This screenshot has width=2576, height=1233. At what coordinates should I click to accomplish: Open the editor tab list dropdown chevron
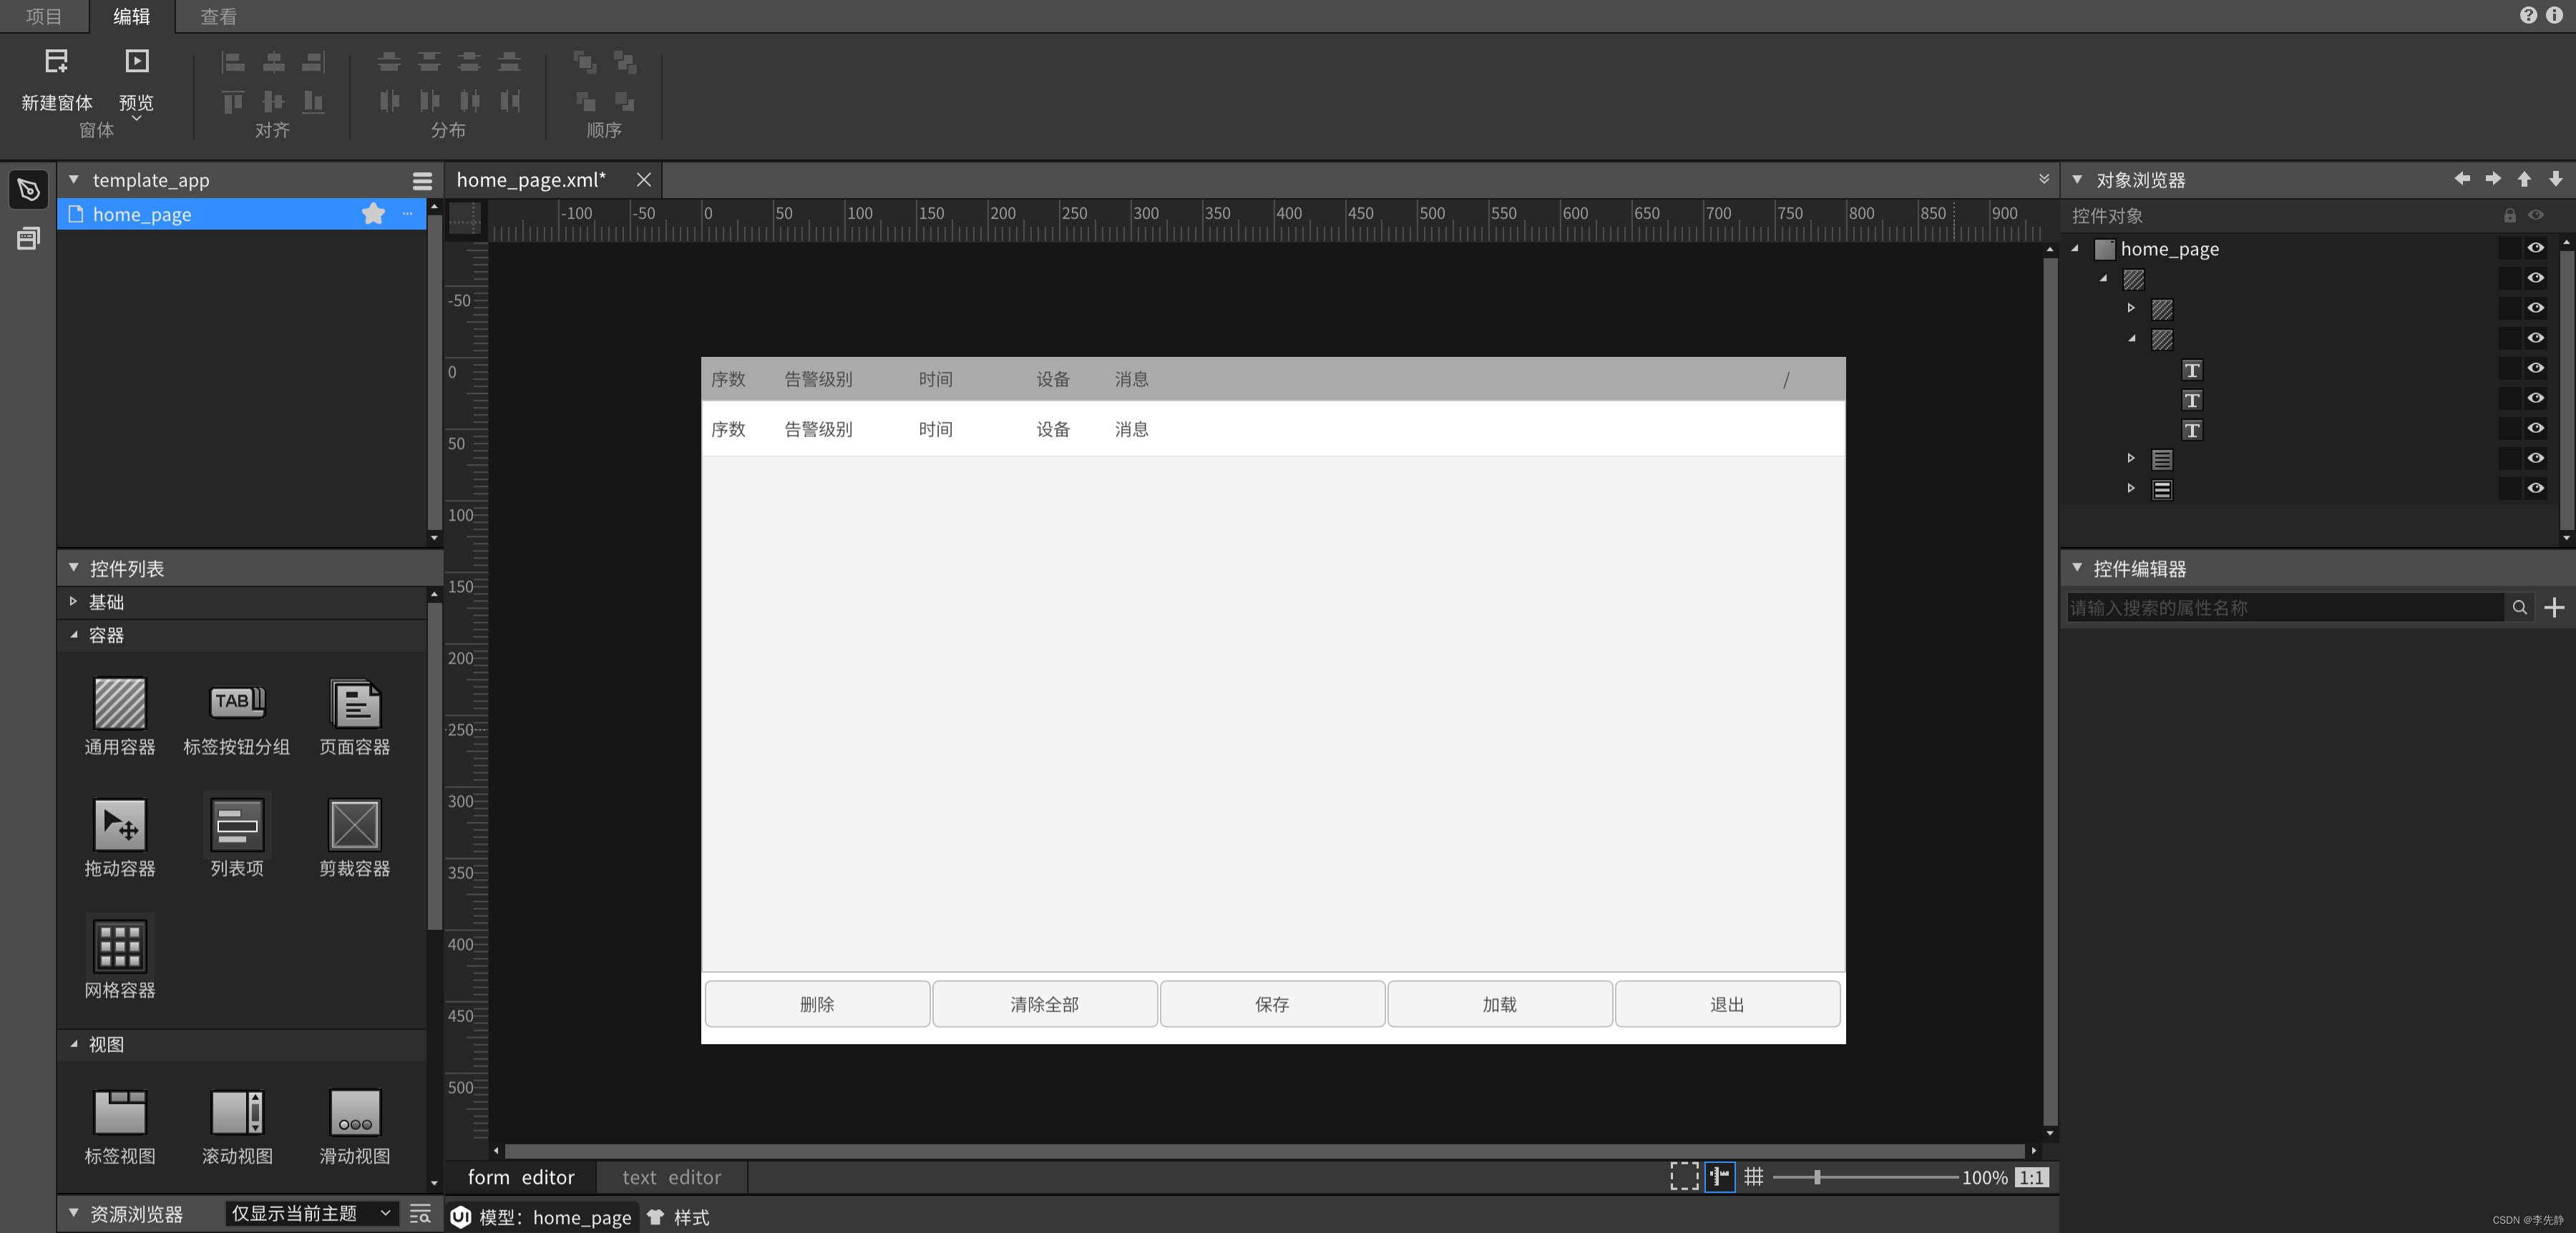[2044, 179]
